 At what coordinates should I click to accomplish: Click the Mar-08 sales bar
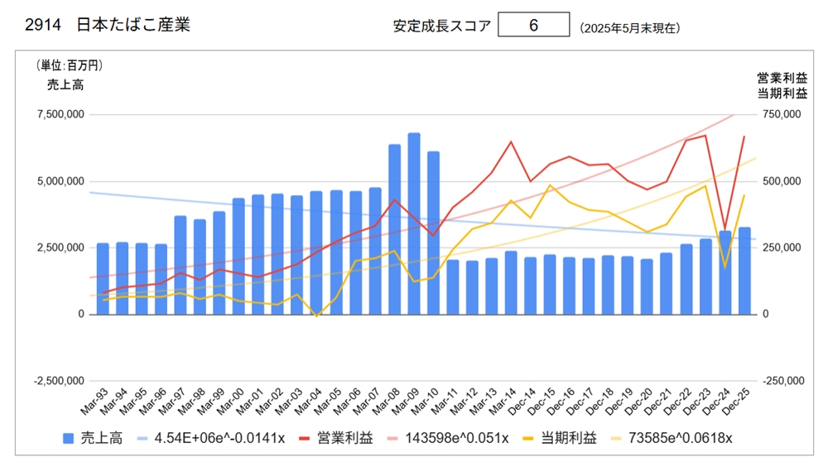click(x=394, y=229)
